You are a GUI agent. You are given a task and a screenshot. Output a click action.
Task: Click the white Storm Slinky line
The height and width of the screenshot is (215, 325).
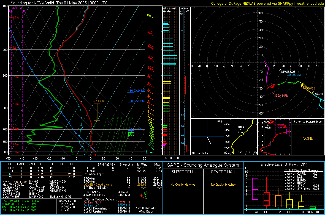tap(209, 140)
